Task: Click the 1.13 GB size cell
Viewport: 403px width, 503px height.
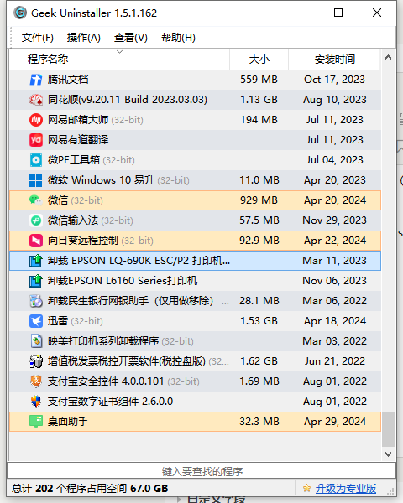Action: coord(259,100)
